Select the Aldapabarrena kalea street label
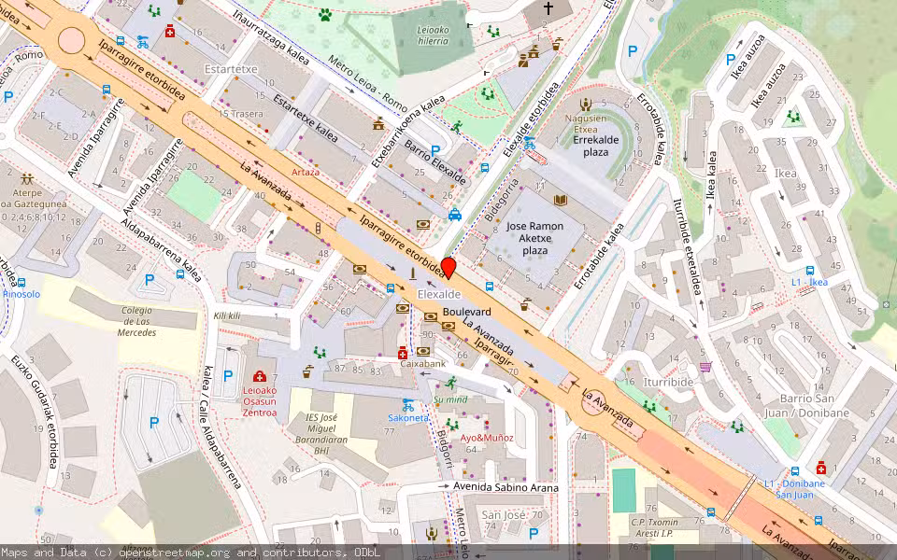This screenshot has width=897, height=560. point(162,250)
